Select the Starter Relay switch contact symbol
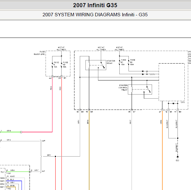The image size is (191, 190). pyautogui.click(x=102, y=65)
